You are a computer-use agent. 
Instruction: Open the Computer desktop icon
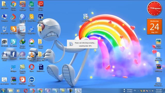[x=4, y=18]
